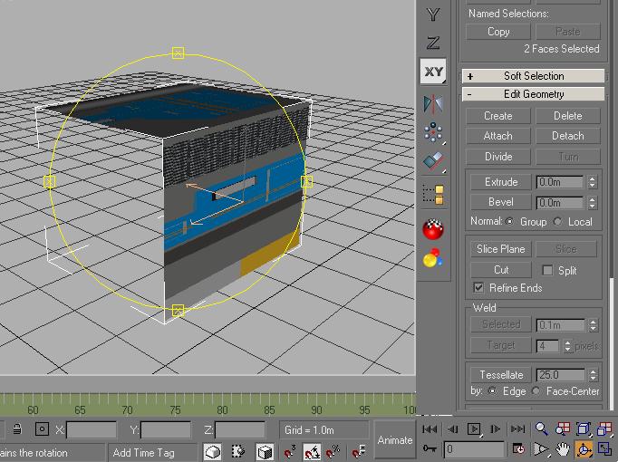
Task: Select the XY plane constraint button
Action: point(433,72)
